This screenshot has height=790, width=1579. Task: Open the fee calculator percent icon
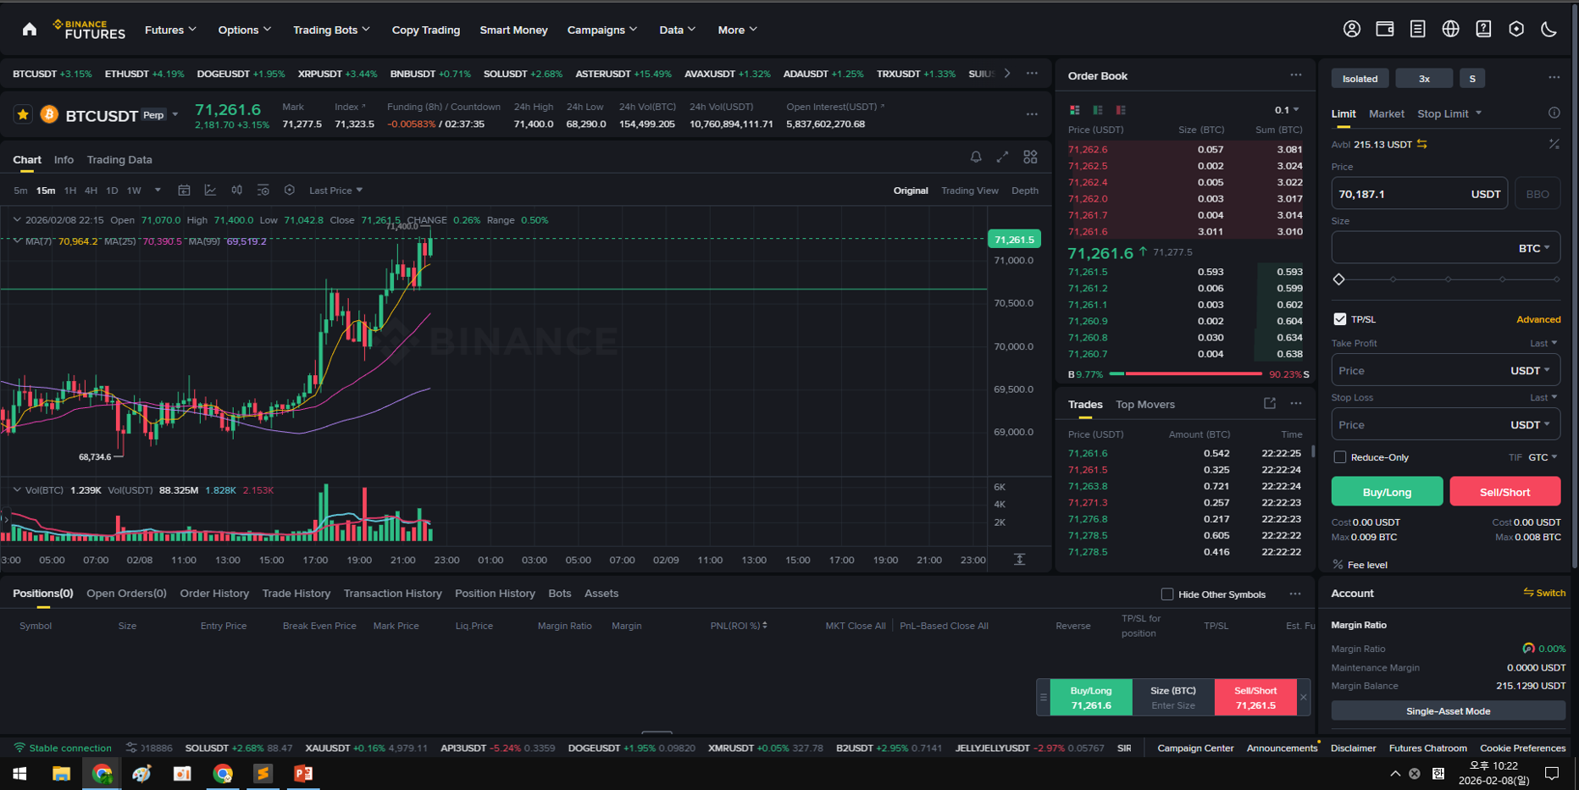[1554, 144]
